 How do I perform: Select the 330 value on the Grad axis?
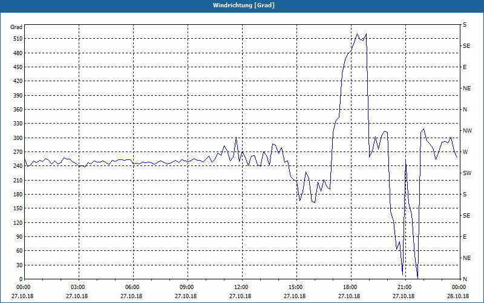point(18,124)
